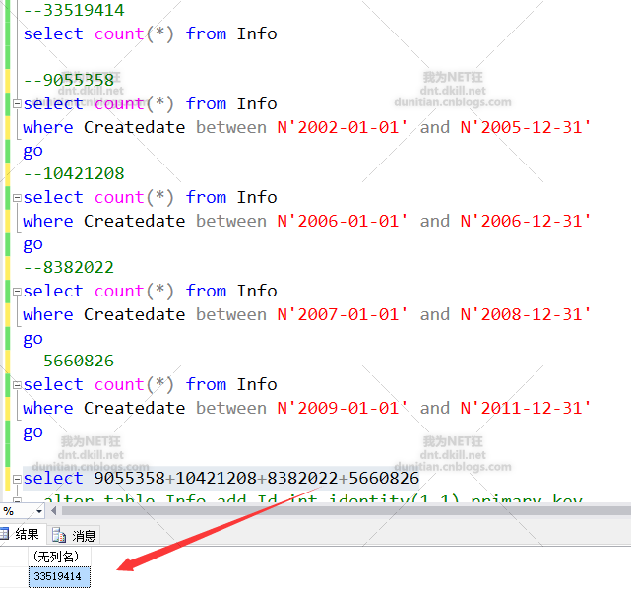631x592 pixels.
Task: Collapse the 2006-01-01 query block
Action: (17, 198)
